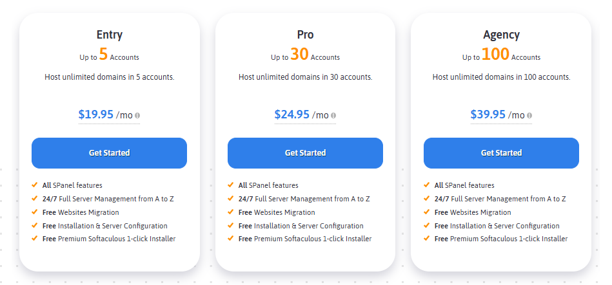Select the Entry plan title

pyautogui.click(x=109, y=35)
